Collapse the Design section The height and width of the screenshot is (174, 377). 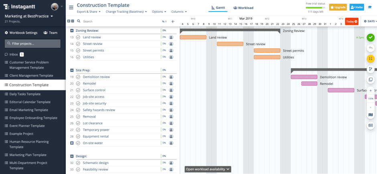pos(72,156)
